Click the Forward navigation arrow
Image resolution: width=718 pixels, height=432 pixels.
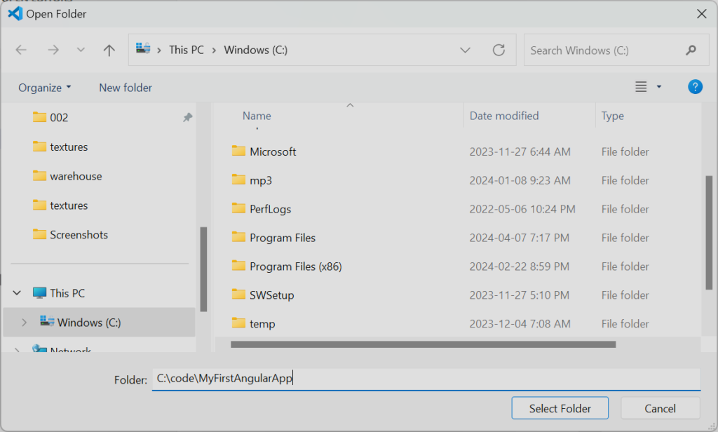pyautogui.click(x=53, y=50)
